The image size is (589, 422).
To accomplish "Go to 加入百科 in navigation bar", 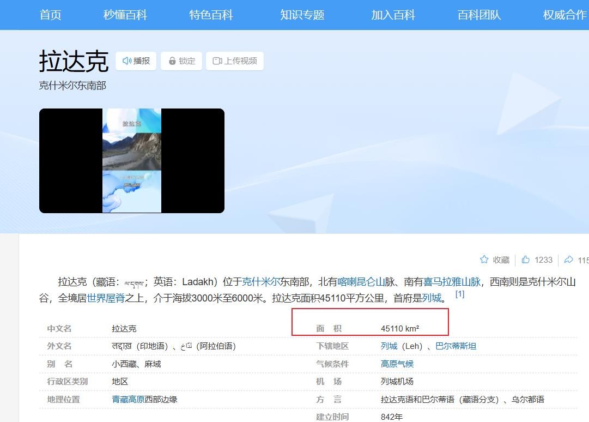I will [393, 15].
